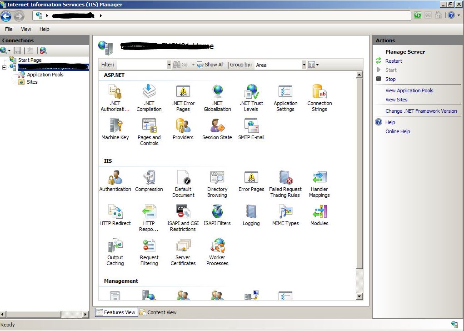The height and width of the screenshot is (331, 464).
Task: Open Session State feature
Action: (217, 129)
